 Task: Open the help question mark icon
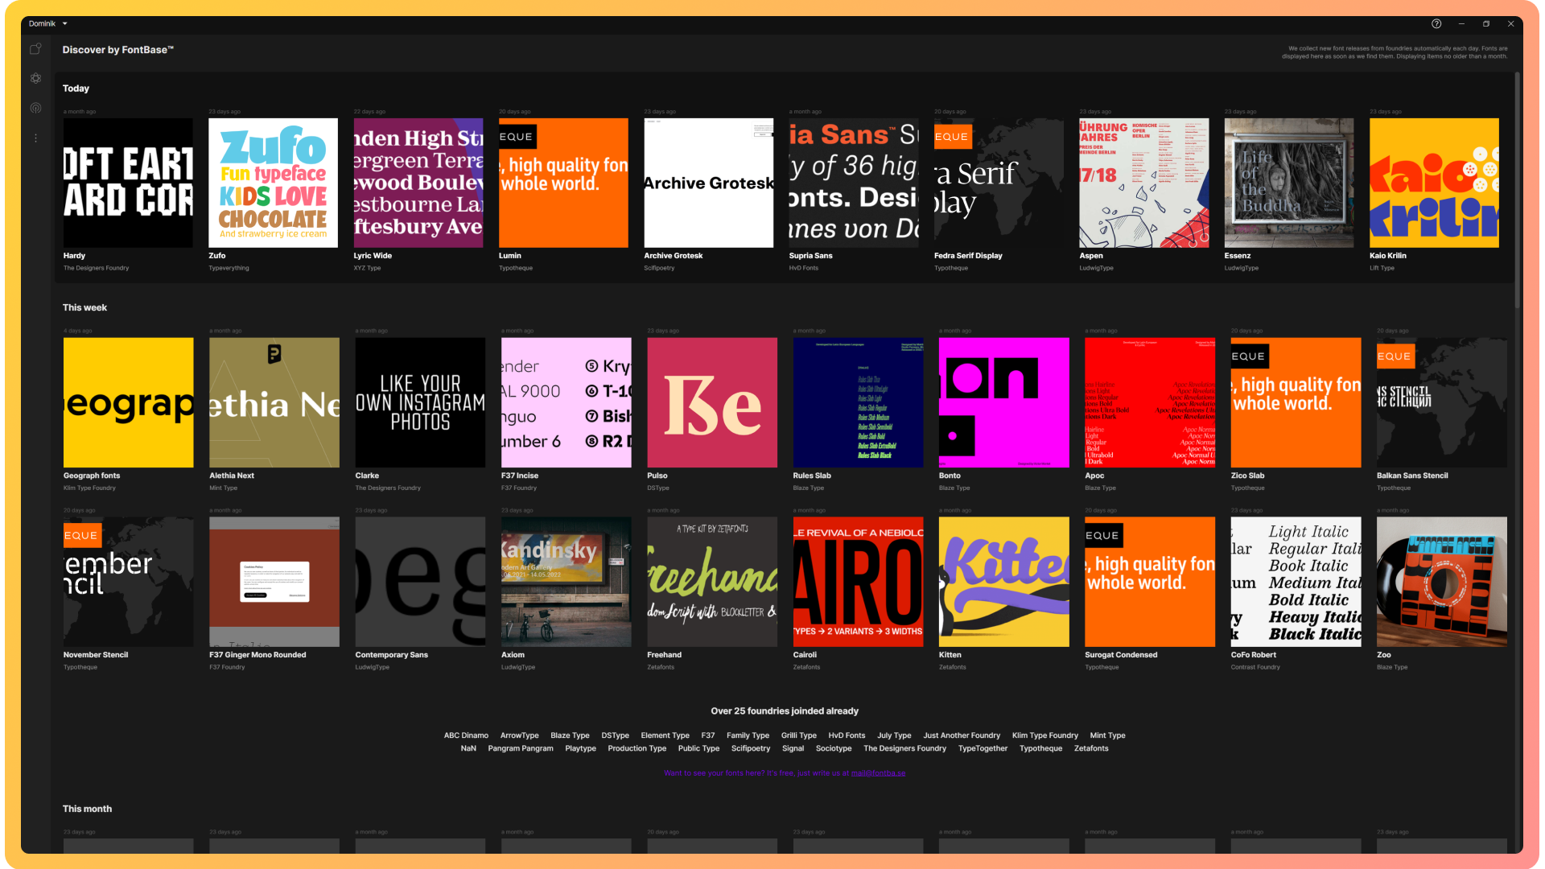tap(1436, 23)
